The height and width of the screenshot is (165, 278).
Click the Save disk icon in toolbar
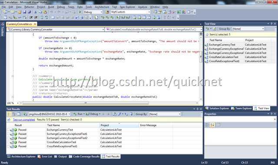25,12
